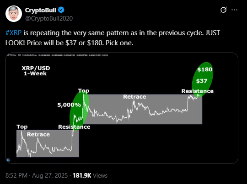Click the Aug 27, 2025 date text
Viewport: 247px width, 184px height.
click(50, 175)
